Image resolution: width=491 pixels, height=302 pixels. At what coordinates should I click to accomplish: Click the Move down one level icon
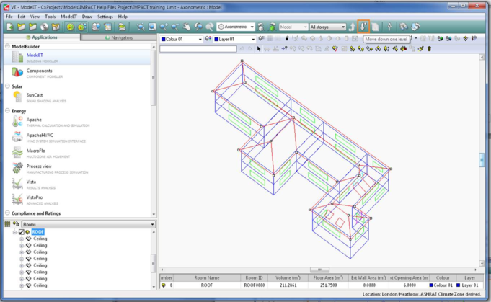[x=363, y=27]
